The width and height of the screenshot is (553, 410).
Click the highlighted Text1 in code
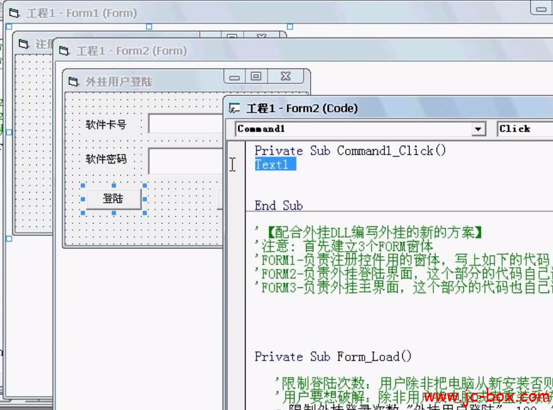point(275,165)
